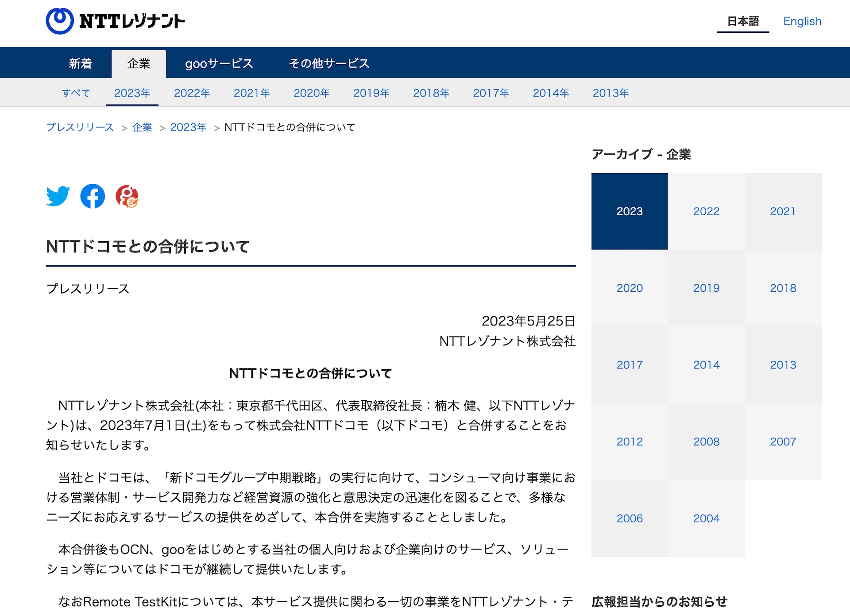The height and width of the screenshot is (608, 850).
Task: Select 日本語 language option
Action: click(742, 21)
